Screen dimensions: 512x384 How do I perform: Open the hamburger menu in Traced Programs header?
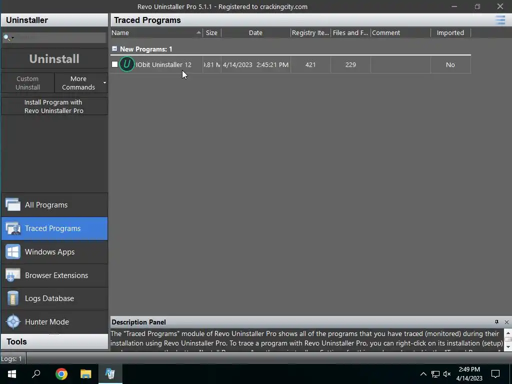coord(500,20)
